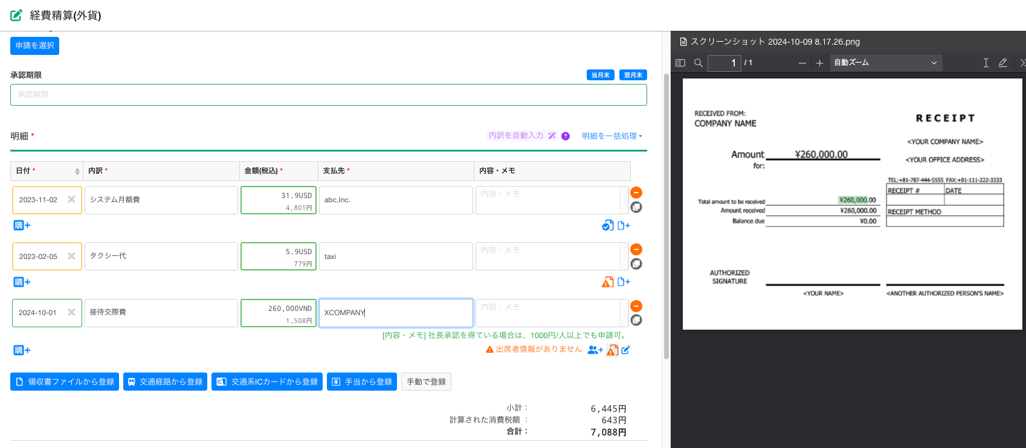Add attendees to XCOMPANY row
The height and width of the screenshot is (448, 1026).
595,350
